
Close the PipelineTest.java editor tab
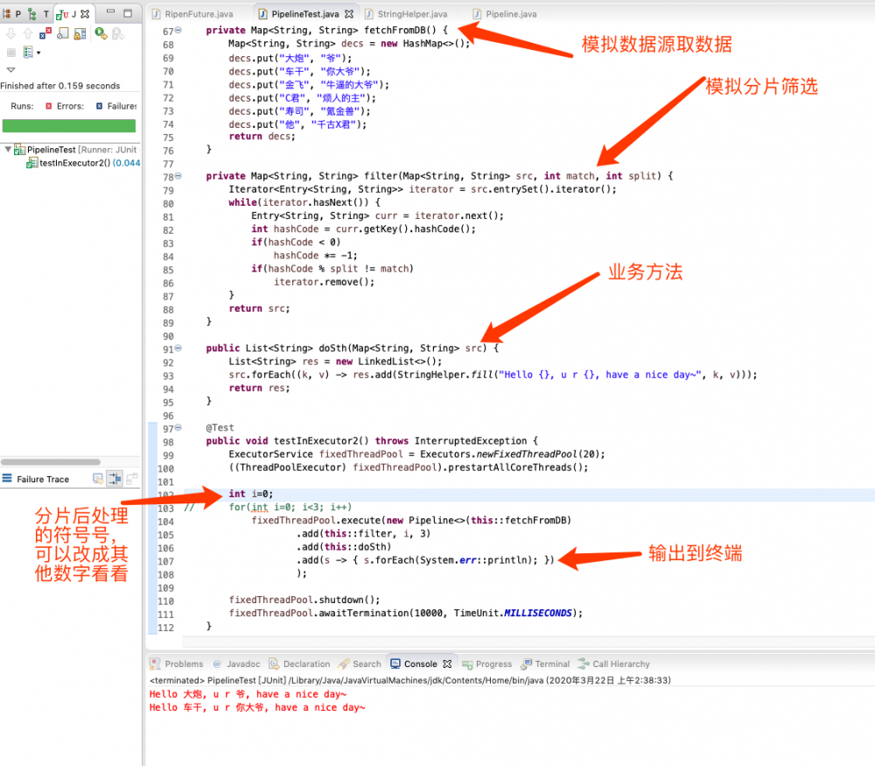(349, 14)
